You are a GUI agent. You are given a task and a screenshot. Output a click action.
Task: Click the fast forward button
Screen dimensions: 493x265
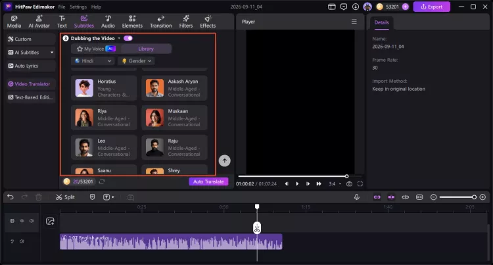click(x=319, y=184)
